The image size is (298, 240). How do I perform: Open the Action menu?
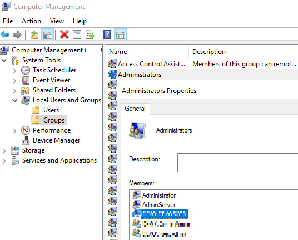pos(31,21)
